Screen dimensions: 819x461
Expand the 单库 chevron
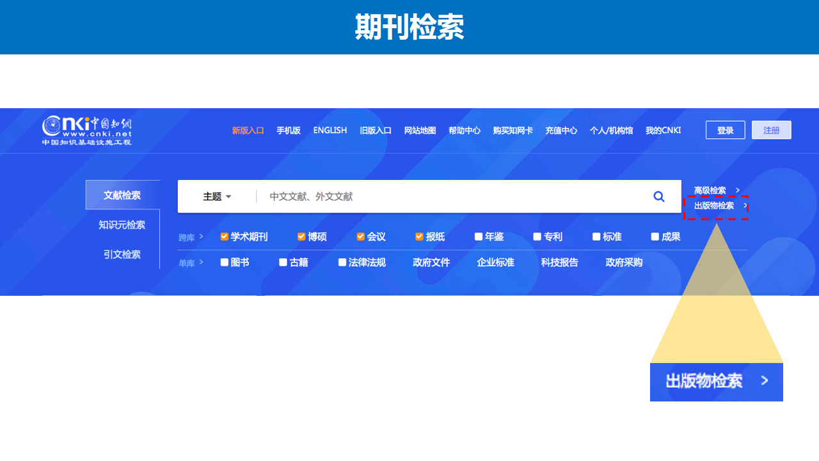point(201,262)
